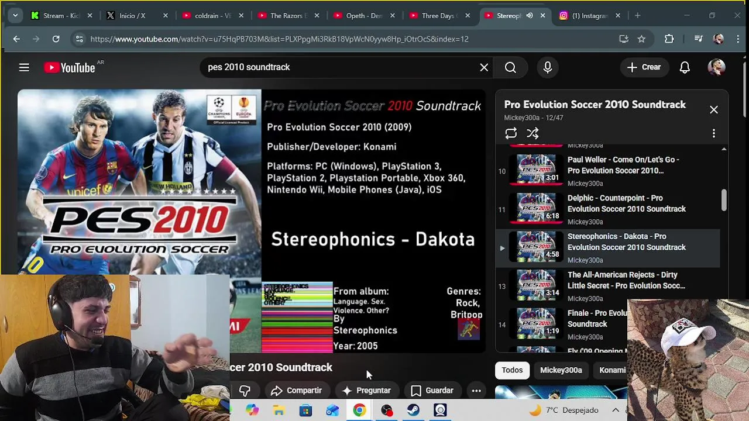
Task: Open YouTube notifications bell
Action: tap(685, 67)
